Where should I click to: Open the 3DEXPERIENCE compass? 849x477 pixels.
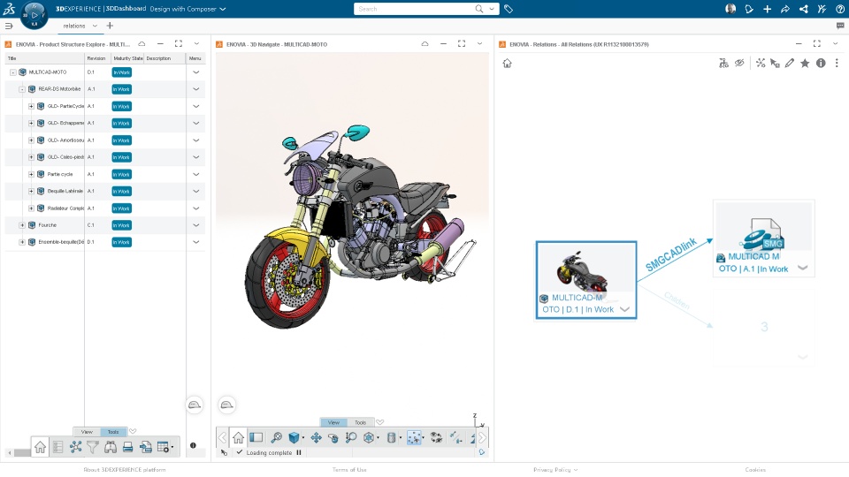pos(34,15)
